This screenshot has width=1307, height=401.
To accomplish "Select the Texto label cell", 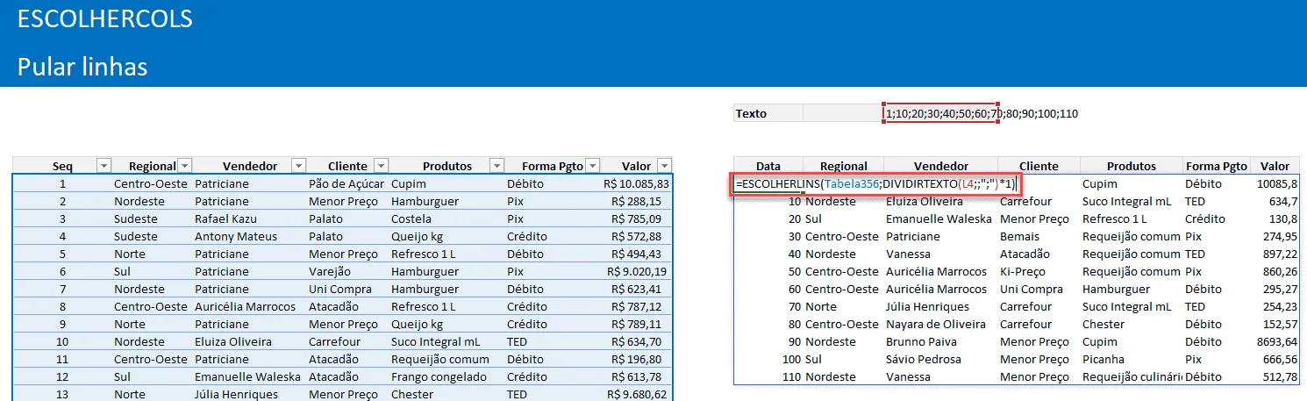I will point(768,113).
